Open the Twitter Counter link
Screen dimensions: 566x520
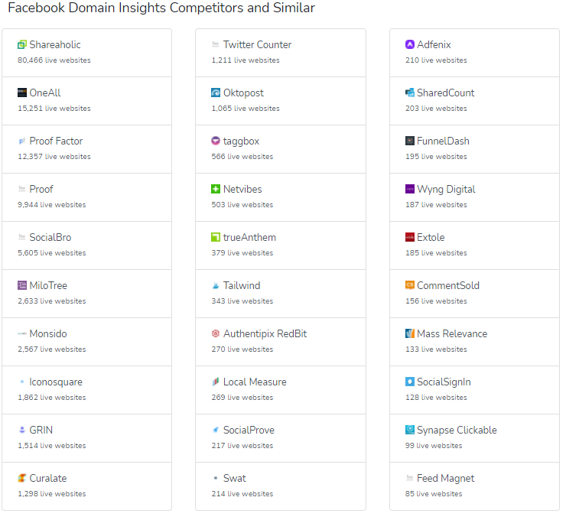257,45
